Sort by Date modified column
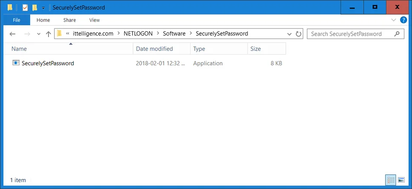The height and width of the screenshot is (189, 412). [162, 49]
